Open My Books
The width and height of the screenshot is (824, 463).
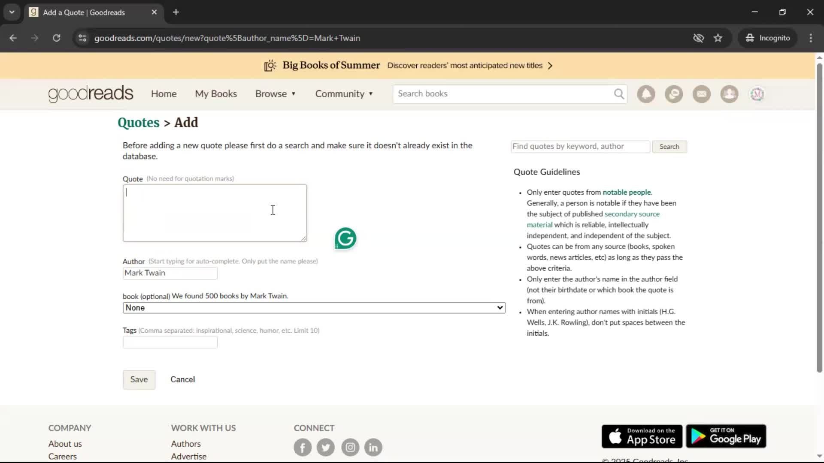(x=216, y=94)
